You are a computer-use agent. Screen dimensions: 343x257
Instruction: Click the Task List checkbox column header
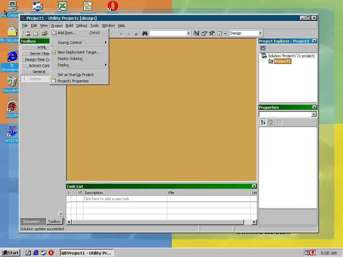pyautogui.click(x=80, y=193)
